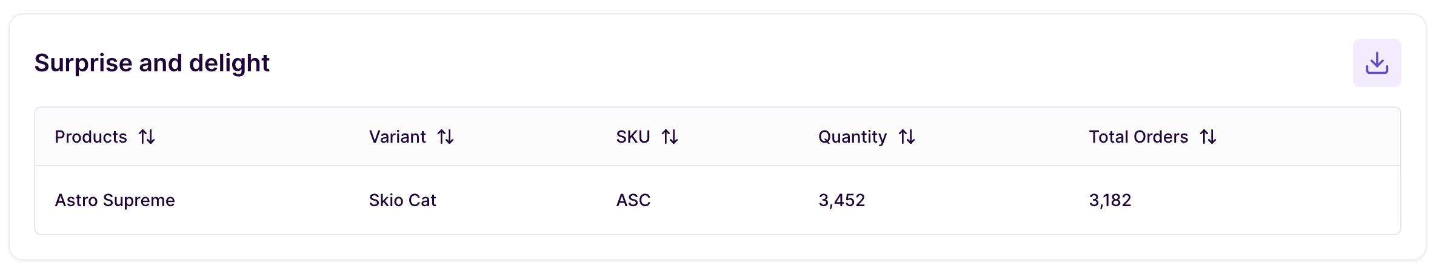Image resolution: width=1439 pixels, height=272 pixels.
Task: Sort by SKU column arrows icon
Action: pos(670,137)
